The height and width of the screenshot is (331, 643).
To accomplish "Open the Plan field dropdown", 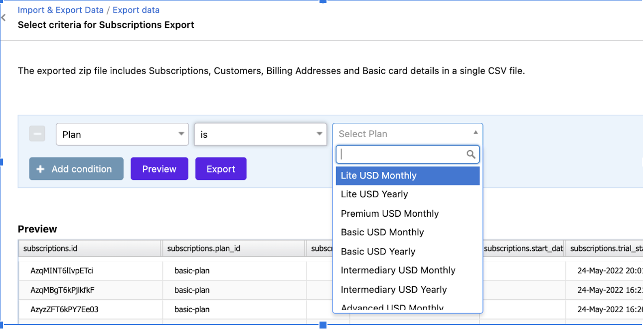I will pos(122,134).
